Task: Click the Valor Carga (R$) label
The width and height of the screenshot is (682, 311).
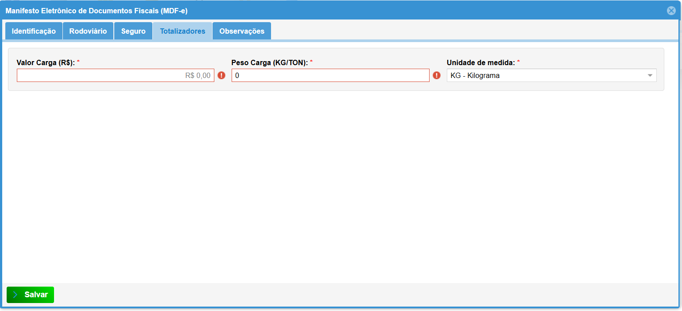Action: (x=45, y=63)
